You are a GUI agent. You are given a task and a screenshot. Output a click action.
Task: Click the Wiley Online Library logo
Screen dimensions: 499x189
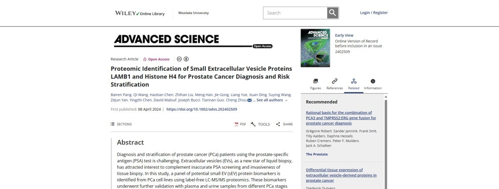coord(140,13)
